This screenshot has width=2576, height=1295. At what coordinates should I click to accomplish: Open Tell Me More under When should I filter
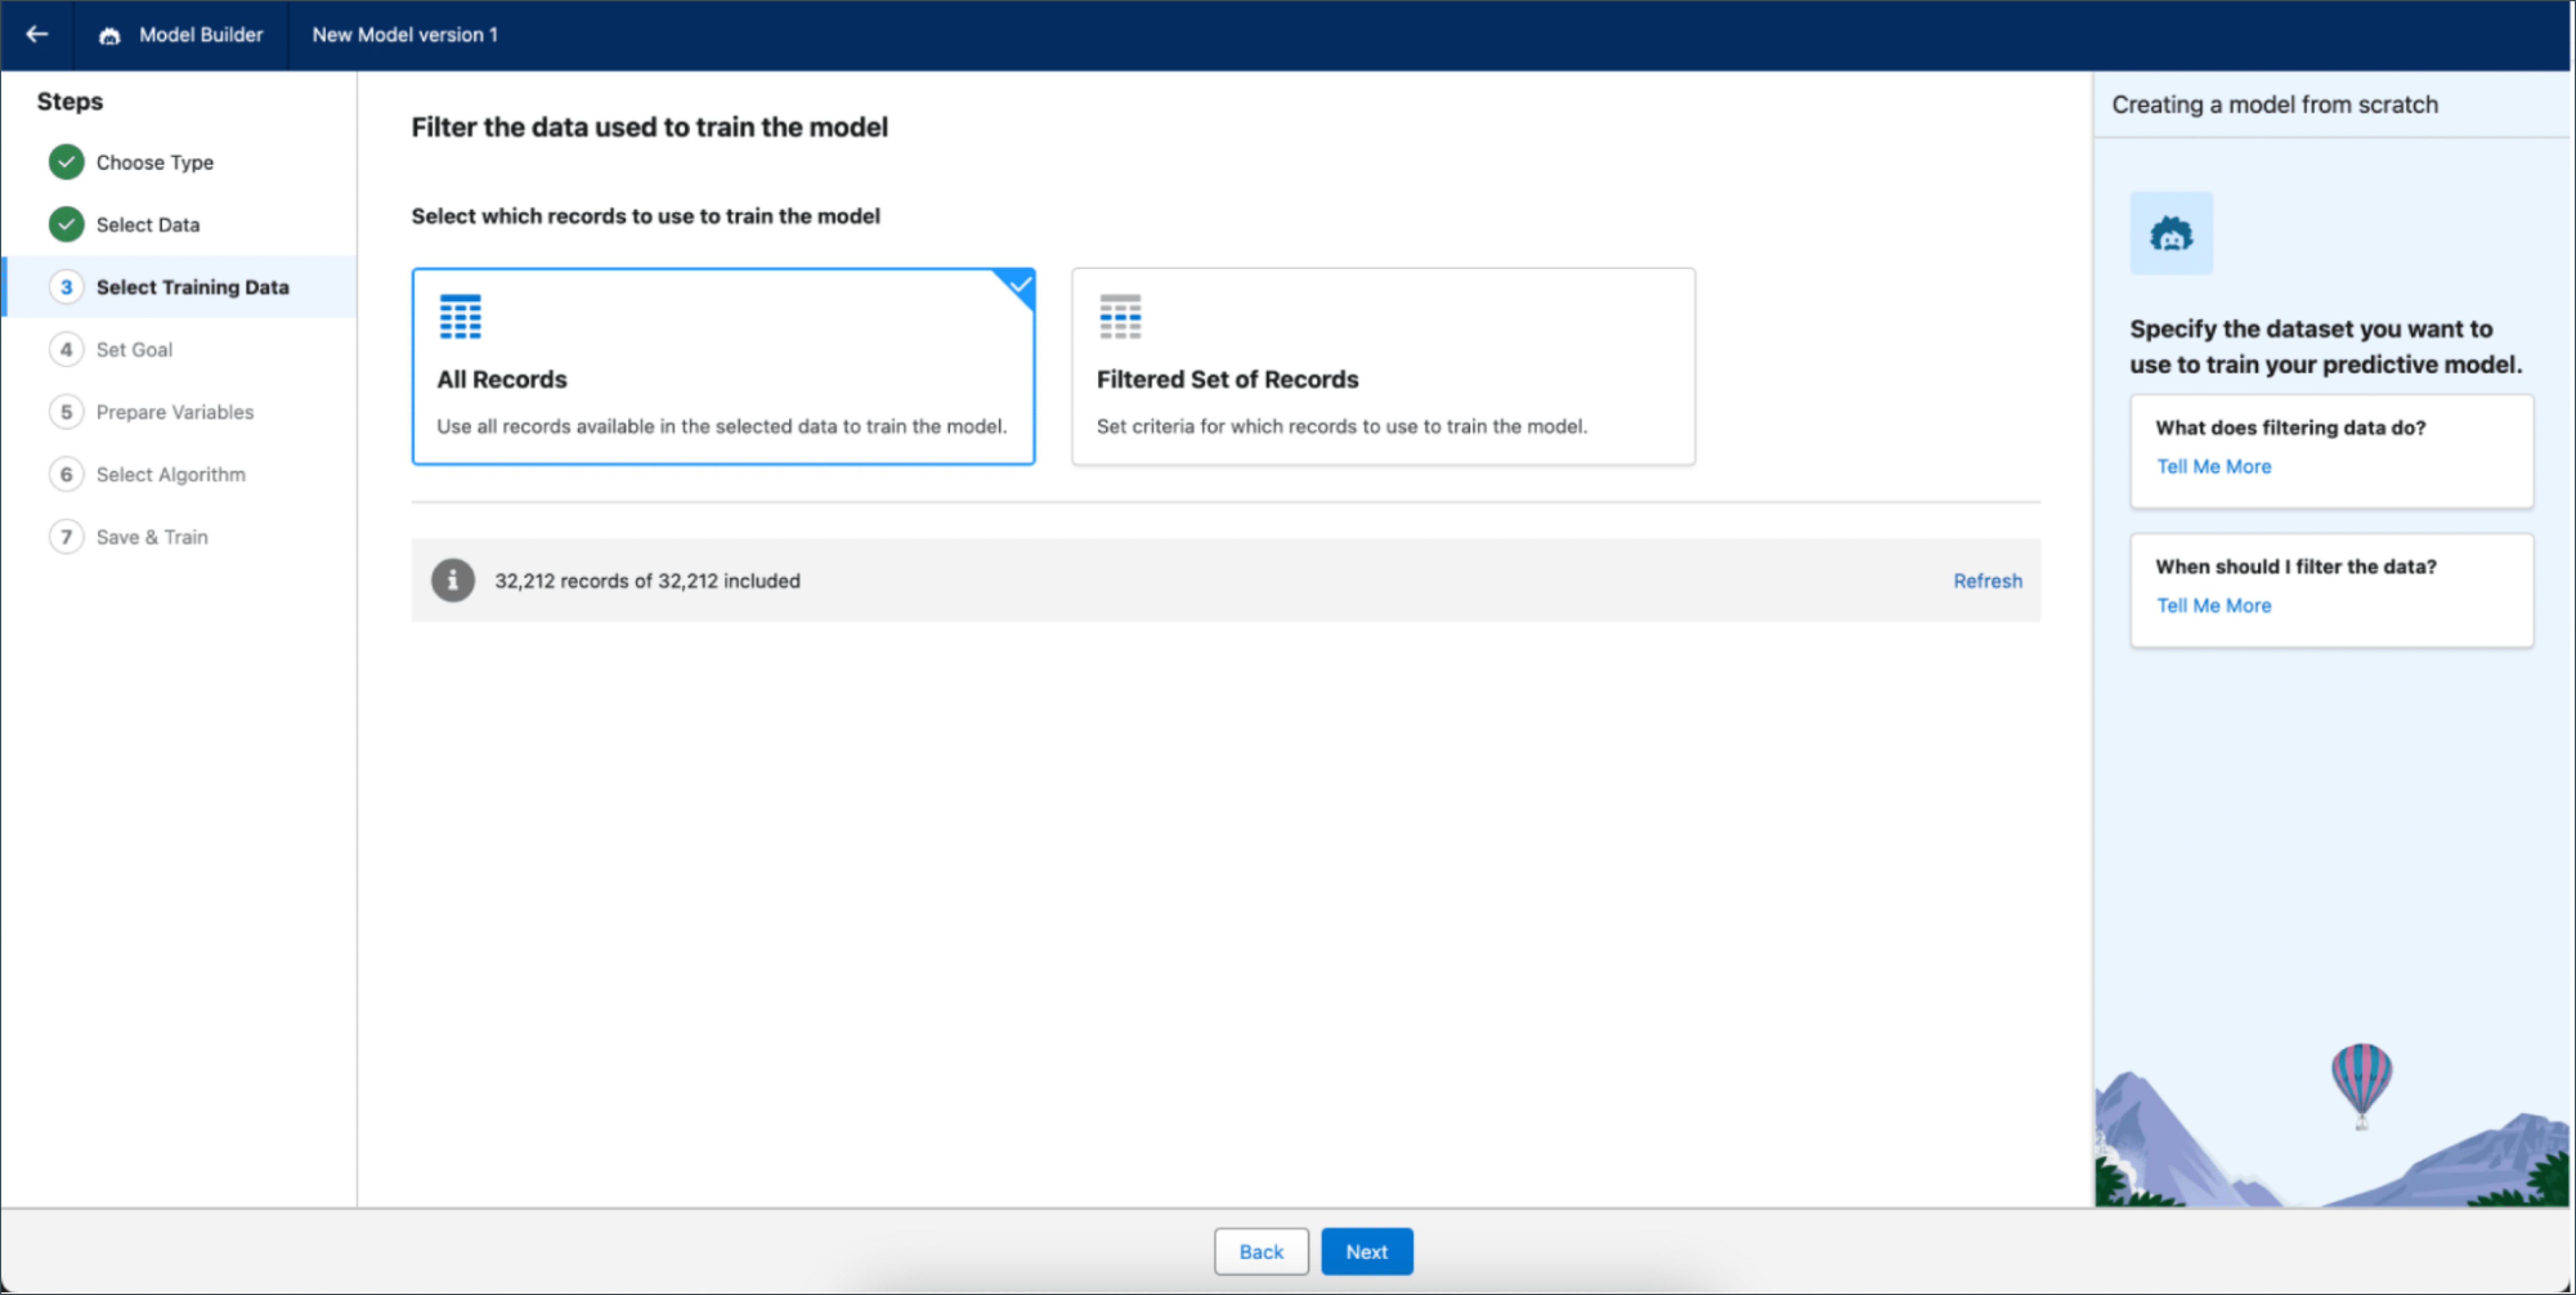[2213, 605]
